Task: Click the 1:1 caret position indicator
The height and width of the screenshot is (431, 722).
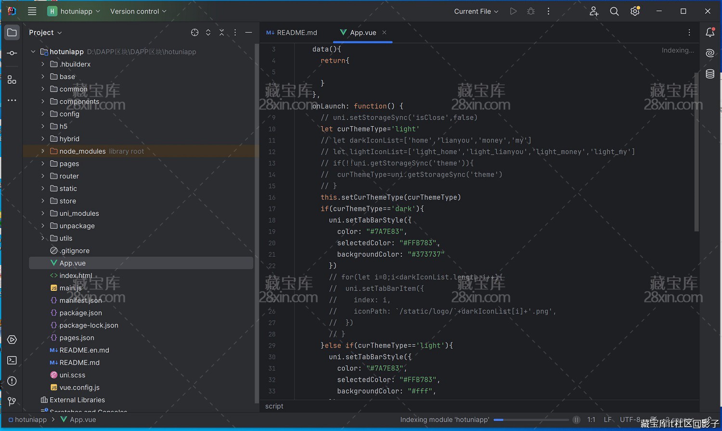Action: [x=591, y=420]
